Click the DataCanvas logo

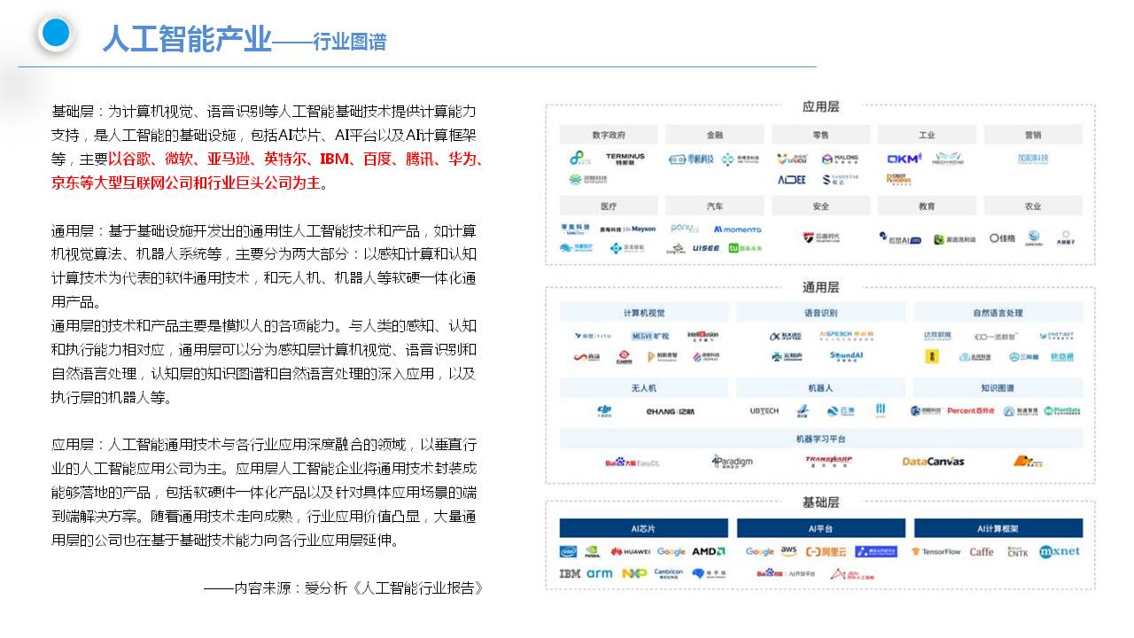(x=933, y=461)
